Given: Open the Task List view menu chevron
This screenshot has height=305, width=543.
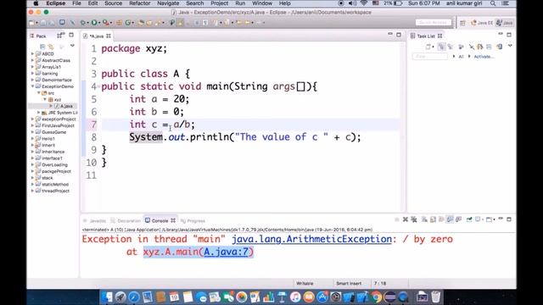Looking at the screenshot, I should tap(510, 46).
